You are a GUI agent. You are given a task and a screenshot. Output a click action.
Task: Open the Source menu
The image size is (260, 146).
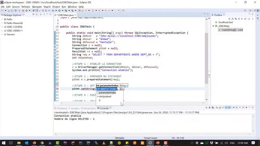click(16, 7)
